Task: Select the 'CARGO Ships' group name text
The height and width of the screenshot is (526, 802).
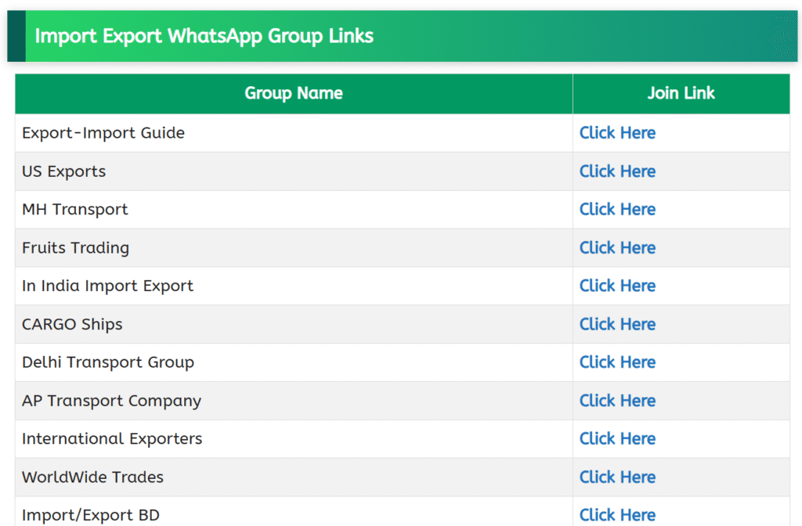Action: tap(72, 325)
